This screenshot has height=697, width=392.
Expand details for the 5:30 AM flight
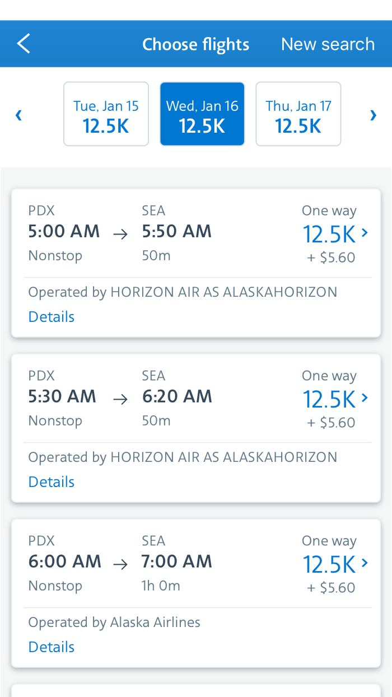click(x=51, y=481)
